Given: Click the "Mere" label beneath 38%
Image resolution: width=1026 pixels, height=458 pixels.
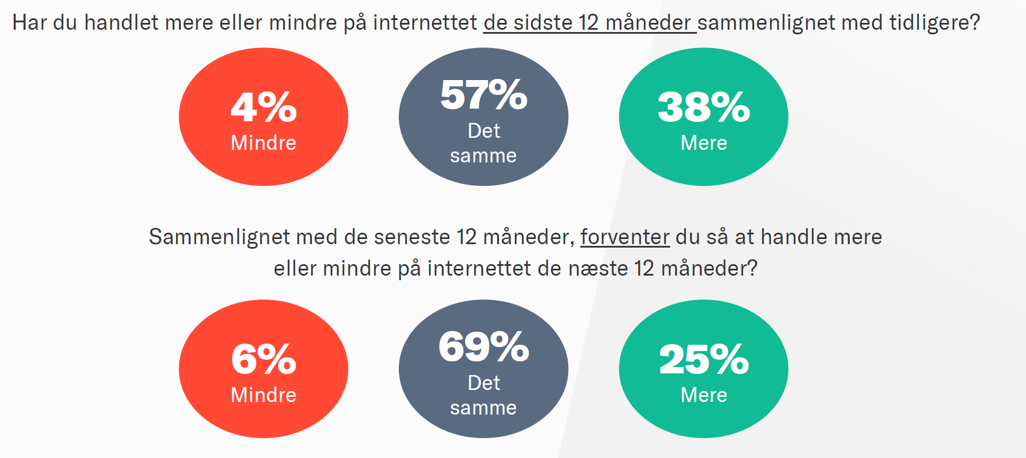Looking at the screenshot, I should pyautogui.click(x=703, y=143).
